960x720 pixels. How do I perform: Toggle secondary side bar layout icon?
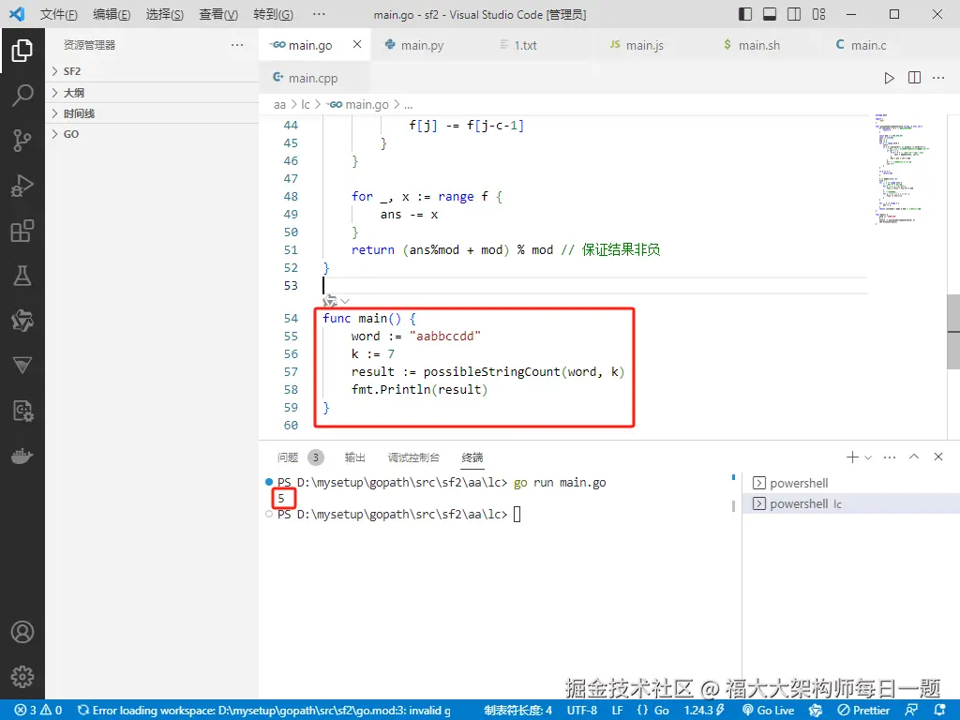coord(794,14)
